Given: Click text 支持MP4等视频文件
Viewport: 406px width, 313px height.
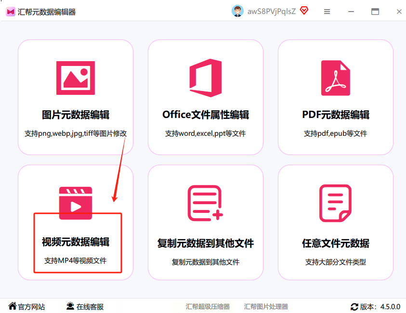Looking at the screenshot, I should pos(75,261).
